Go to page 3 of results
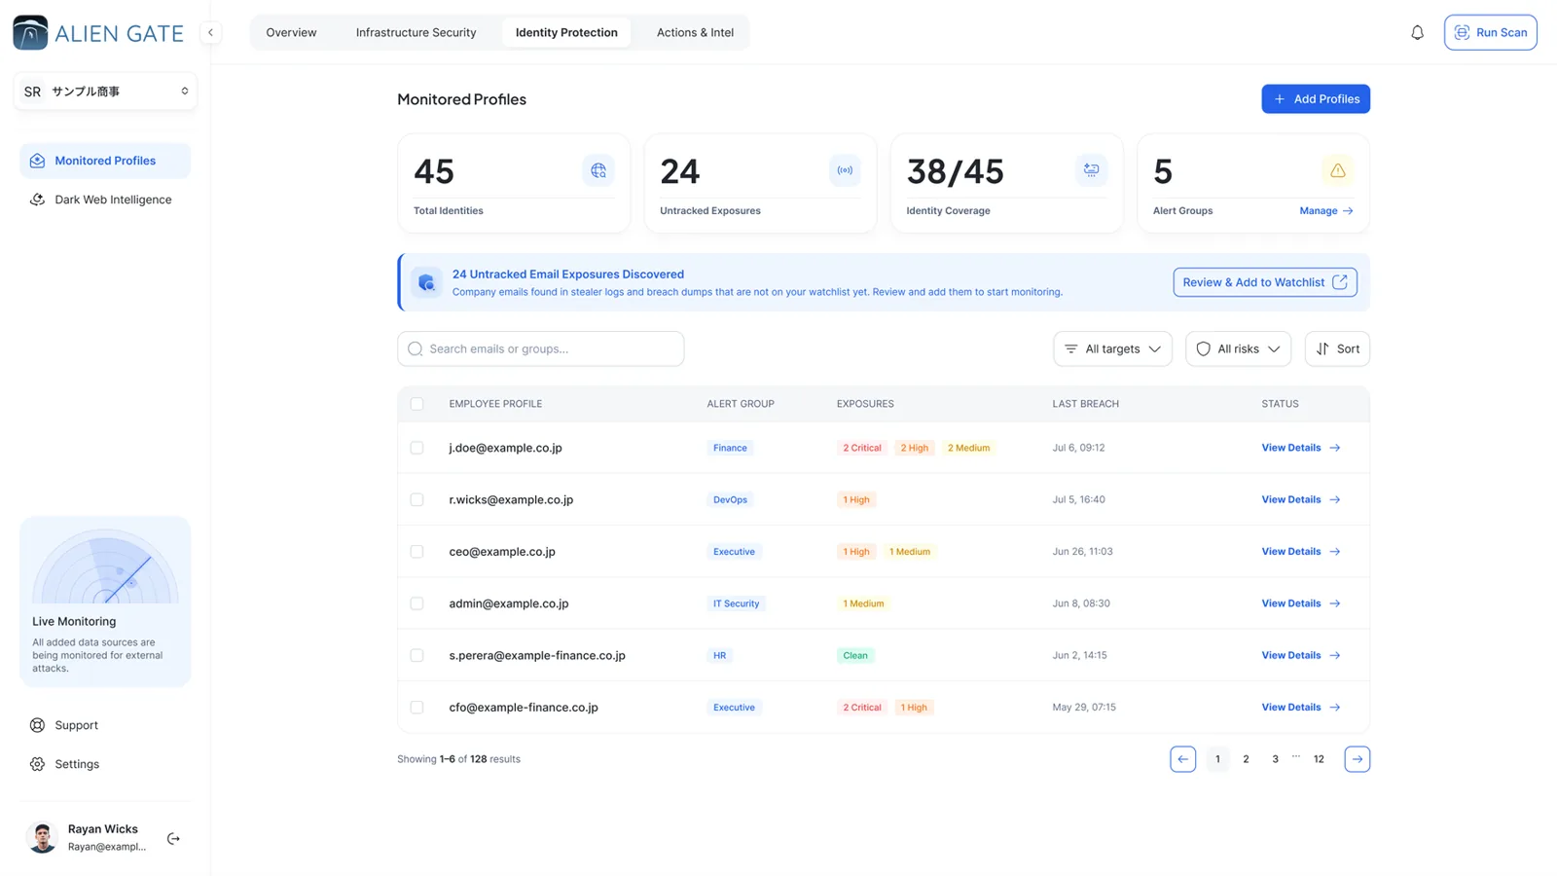The image size is (1557, 876). [1275, 759]
